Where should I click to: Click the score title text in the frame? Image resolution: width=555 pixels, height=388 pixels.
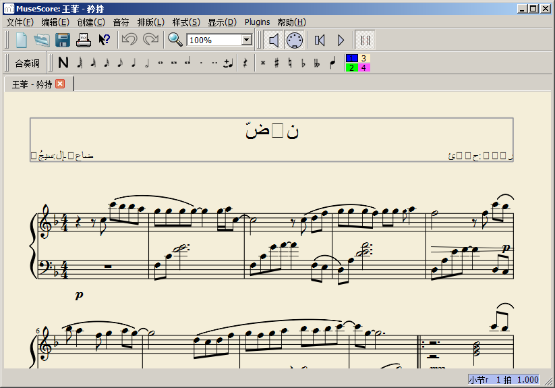pyautogui.click(x=272, y=131)
